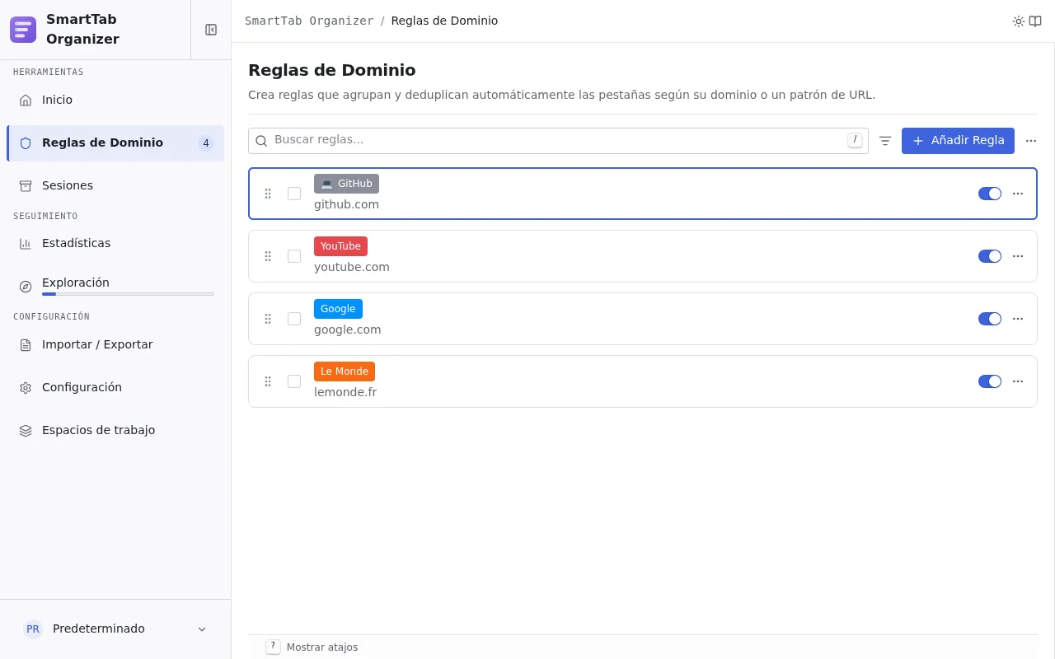Click the slash shortcut key badge
This screenshot has height=659, width=1055.
855,140
